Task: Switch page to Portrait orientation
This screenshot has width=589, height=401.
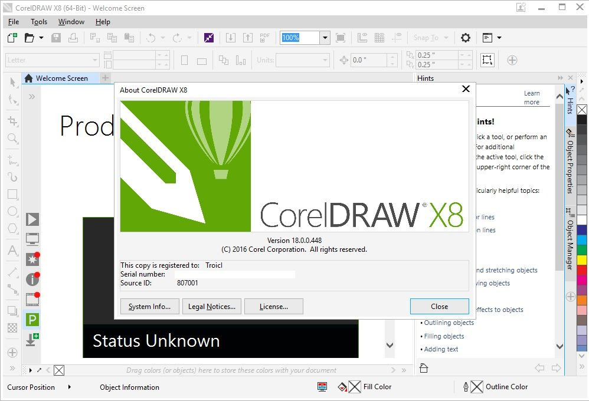Action: pos(185,60)
